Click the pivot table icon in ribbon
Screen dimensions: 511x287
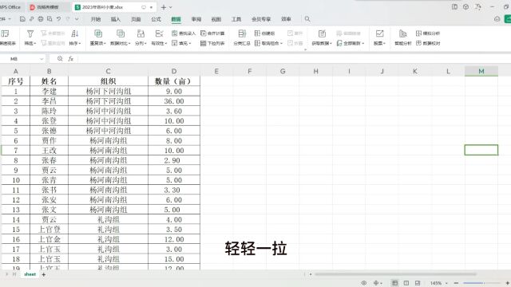[x=6, y=33]
